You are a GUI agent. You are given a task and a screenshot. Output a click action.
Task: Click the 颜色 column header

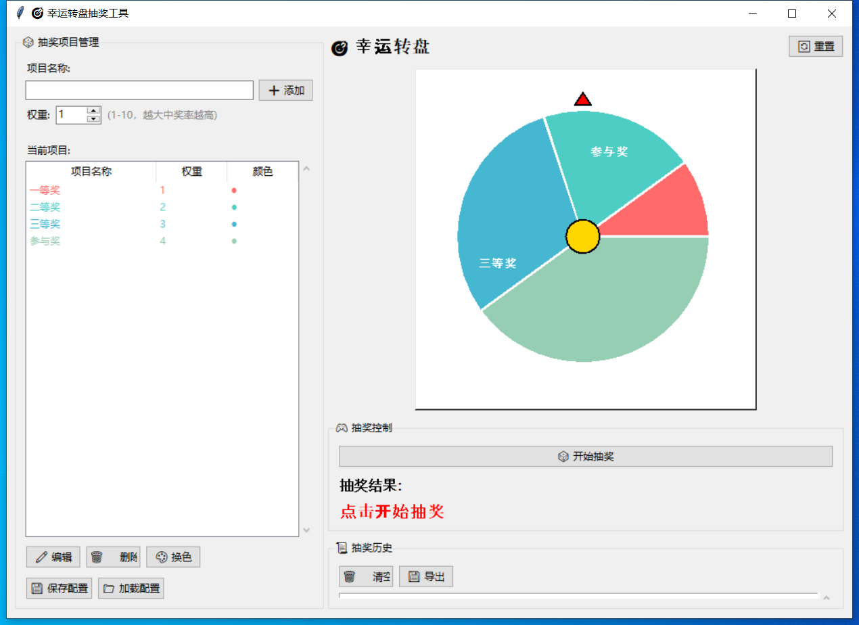tap(262, 172)
